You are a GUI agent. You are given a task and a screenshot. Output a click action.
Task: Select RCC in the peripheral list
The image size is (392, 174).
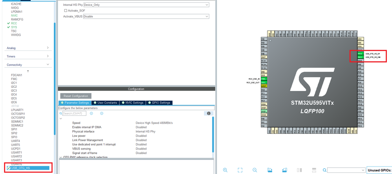[x=14, y=23]
